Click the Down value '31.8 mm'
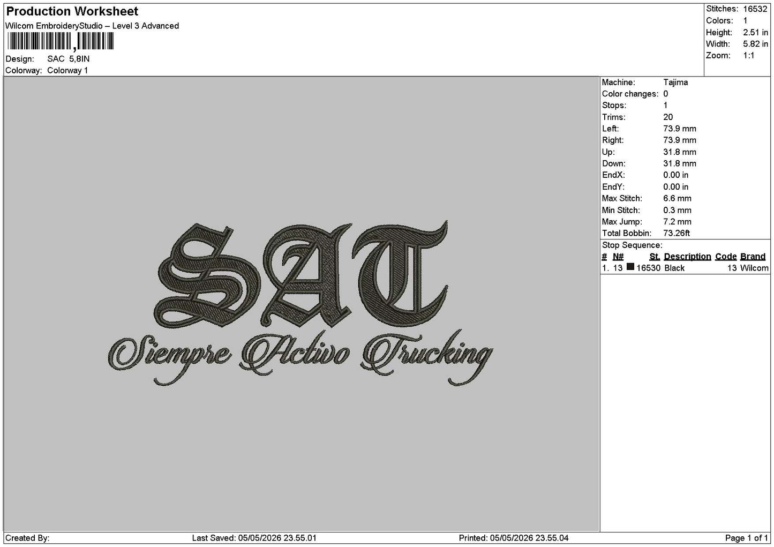774x547 pixels. click(x=680, y=163)
